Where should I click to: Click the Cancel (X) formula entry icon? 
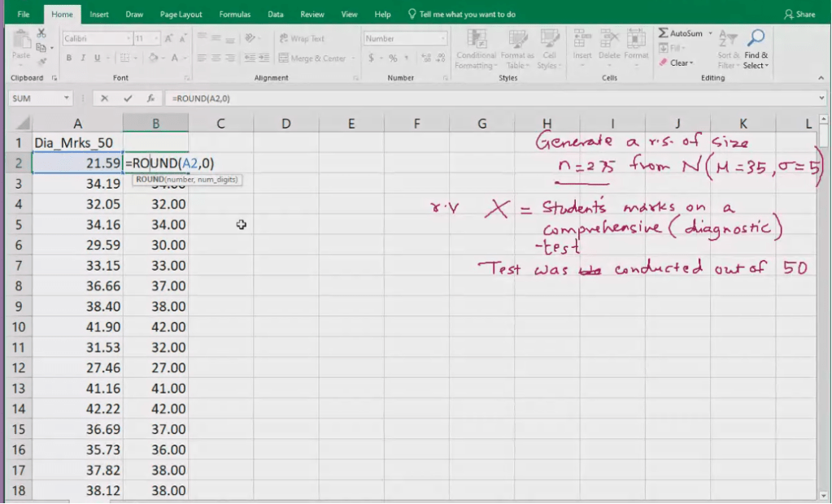(x=104, y=98)
